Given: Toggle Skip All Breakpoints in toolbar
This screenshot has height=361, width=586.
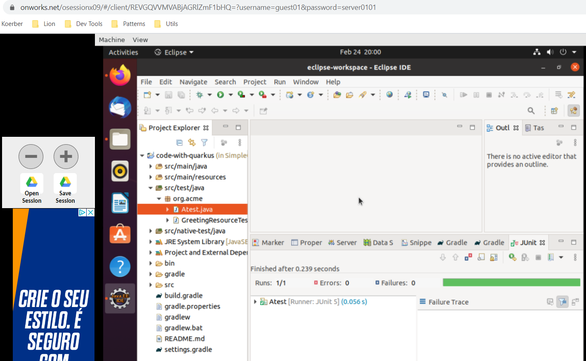Looking at the screenshot, I should (x=444, y=95).
